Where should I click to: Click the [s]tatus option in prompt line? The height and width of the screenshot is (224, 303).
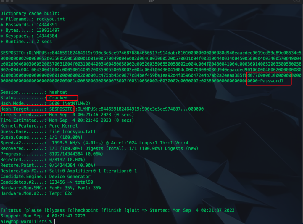[10, 210]
